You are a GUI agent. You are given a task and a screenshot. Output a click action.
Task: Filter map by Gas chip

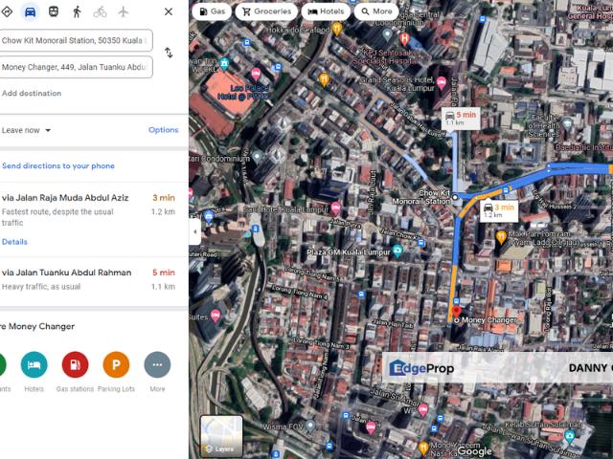click(x=212, y=11)
